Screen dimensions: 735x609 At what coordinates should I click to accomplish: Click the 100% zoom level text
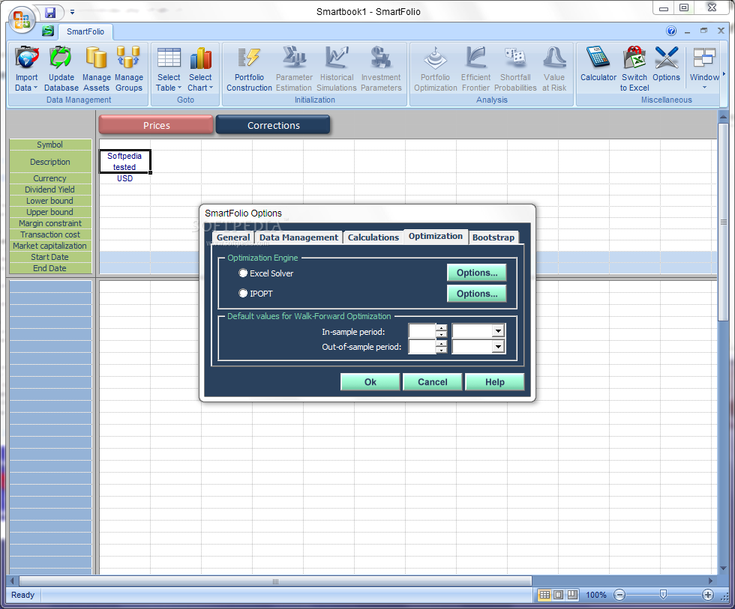coord(595,595)
